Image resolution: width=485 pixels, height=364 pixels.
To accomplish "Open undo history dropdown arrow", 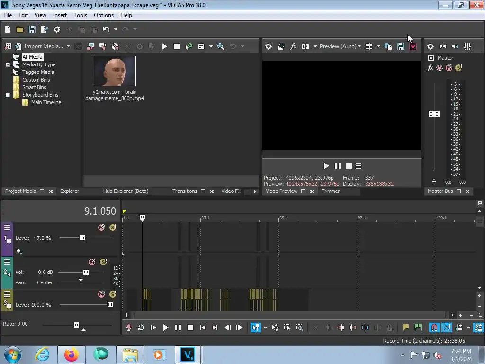I will pos(116,29).
